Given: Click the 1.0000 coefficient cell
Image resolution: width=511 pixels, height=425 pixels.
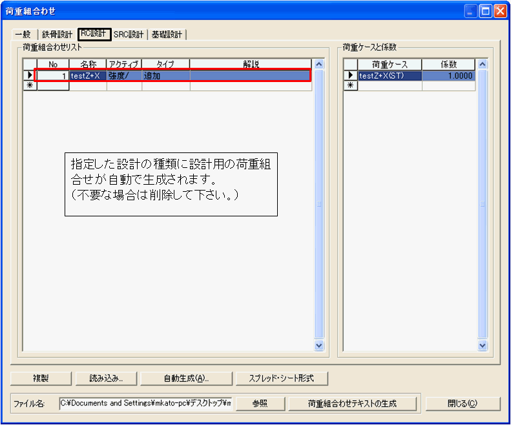Looking at the screenshot, I should 448,76.
